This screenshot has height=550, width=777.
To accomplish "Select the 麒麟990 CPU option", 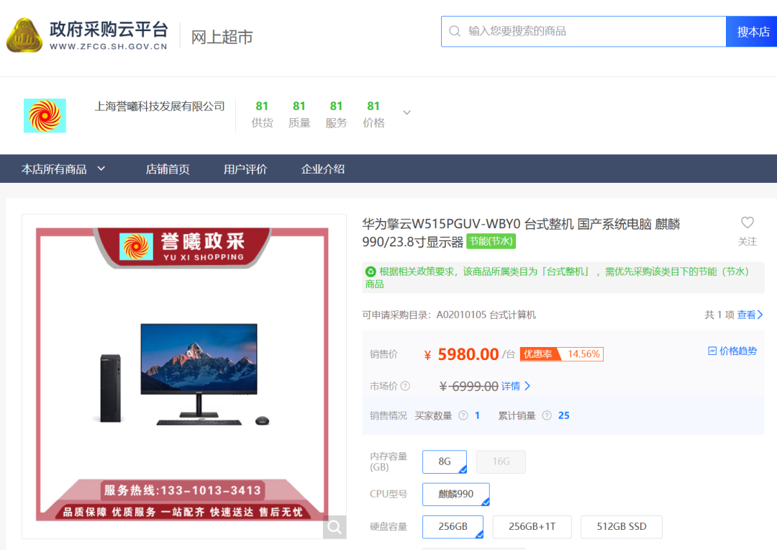I will point(456,495).
